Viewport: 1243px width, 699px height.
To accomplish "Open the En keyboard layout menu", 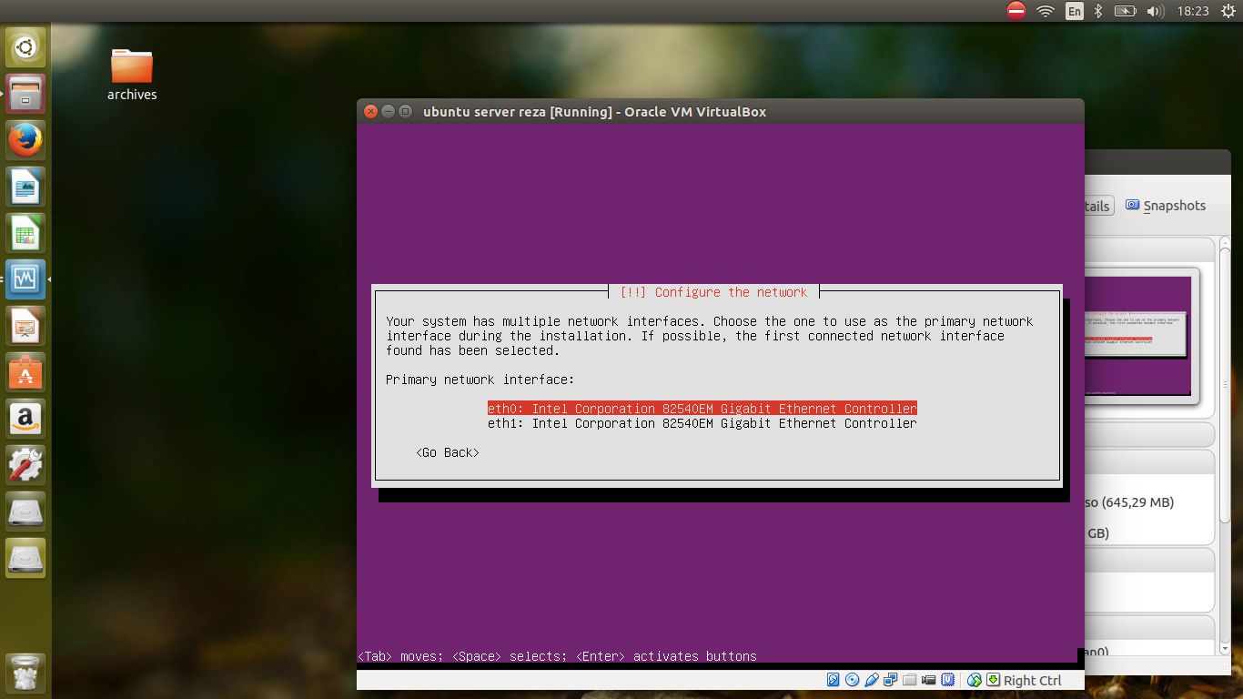I will point(1075,11).
